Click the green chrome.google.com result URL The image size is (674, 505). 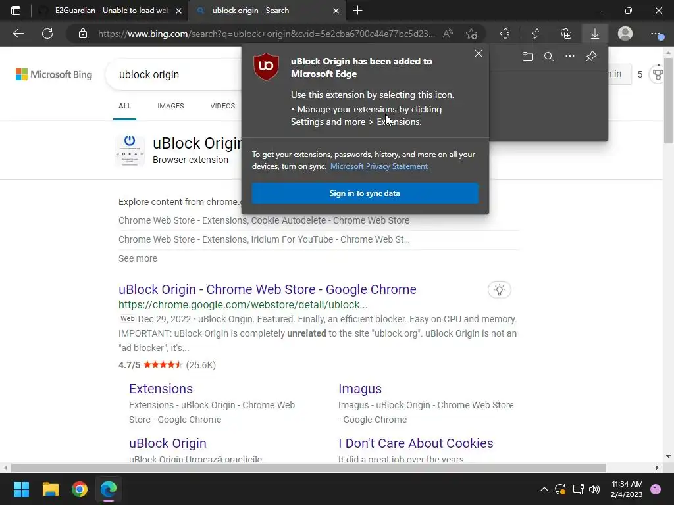click(244, 305)
